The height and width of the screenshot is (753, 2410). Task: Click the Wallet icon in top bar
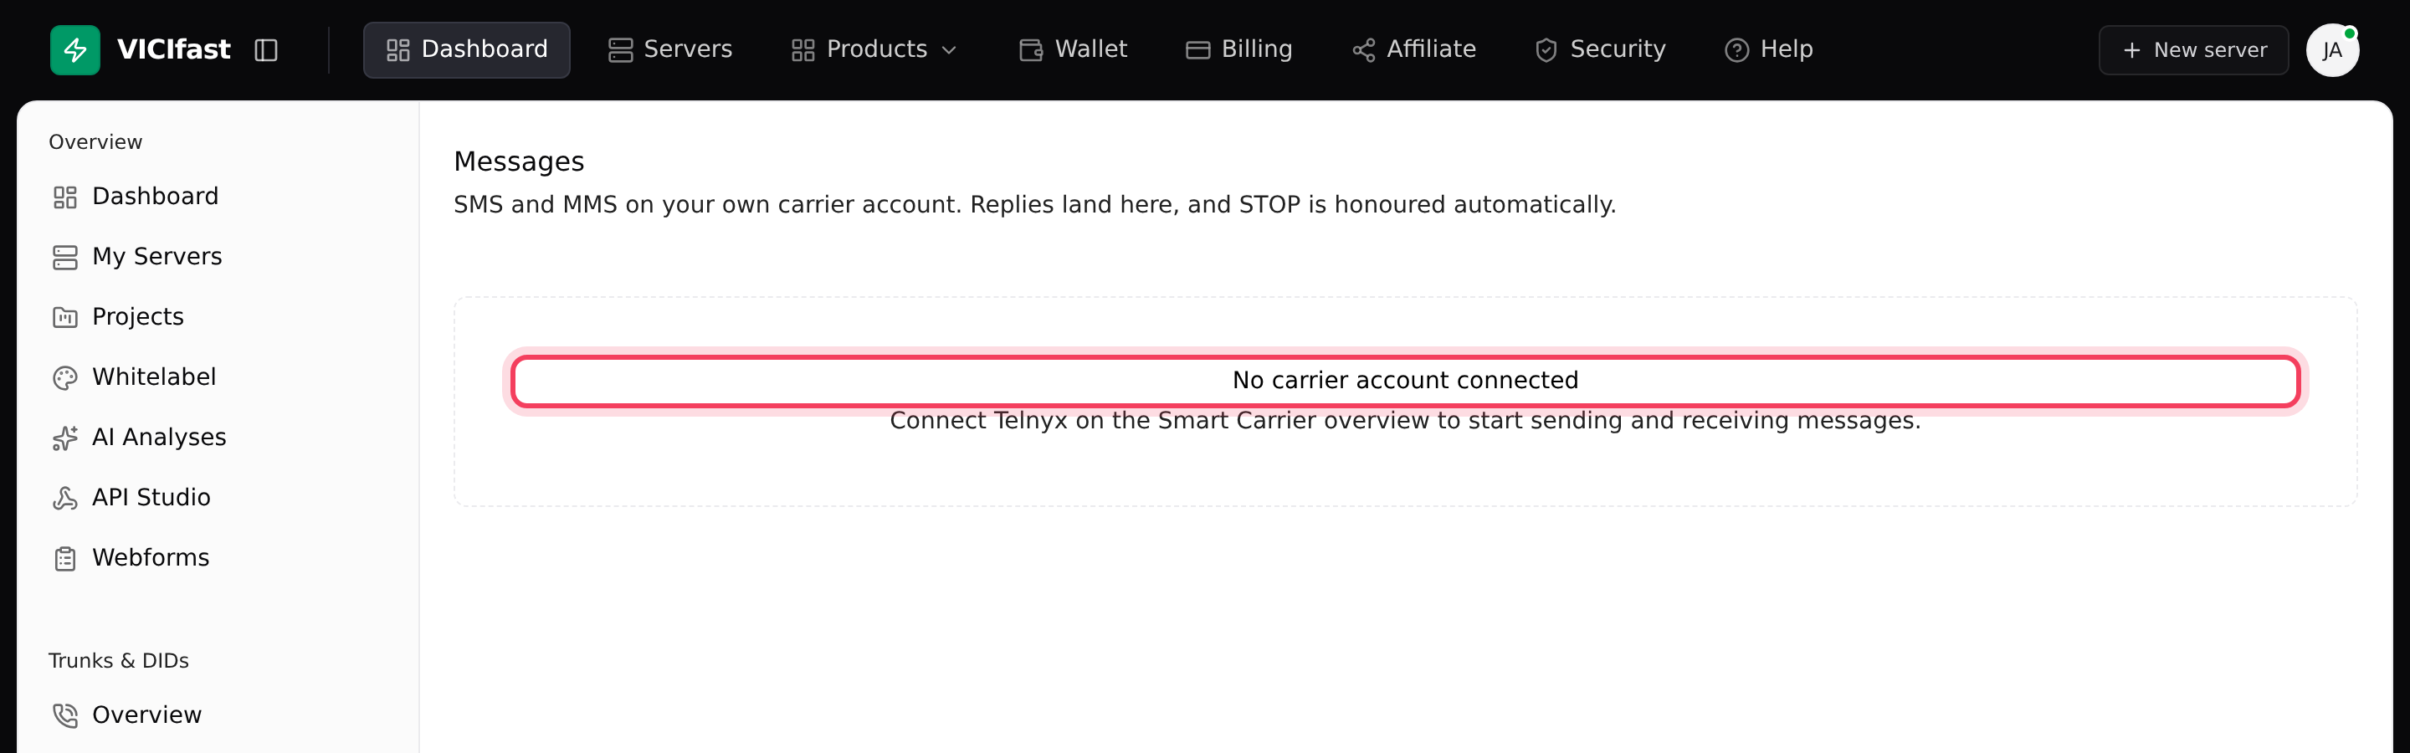[1031, 49]
